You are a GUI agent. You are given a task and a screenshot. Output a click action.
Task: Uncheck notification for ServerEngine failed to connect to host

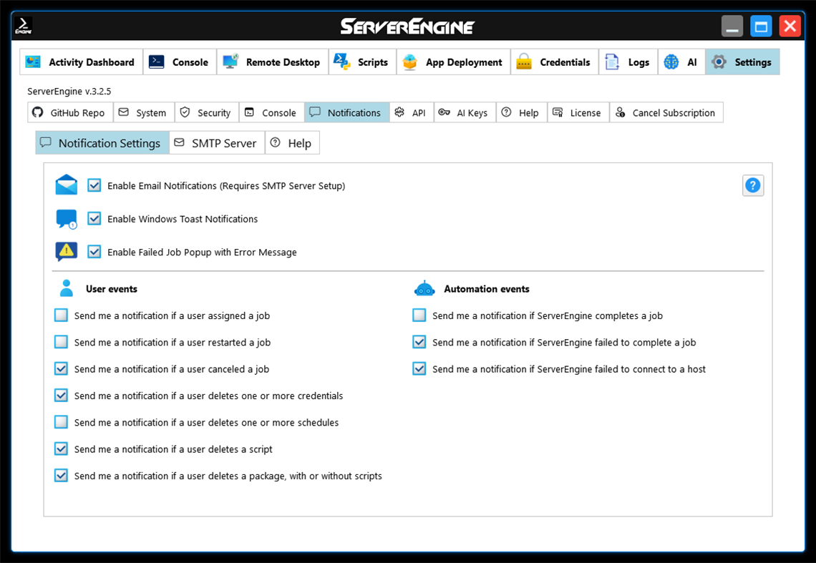(419, 368)
